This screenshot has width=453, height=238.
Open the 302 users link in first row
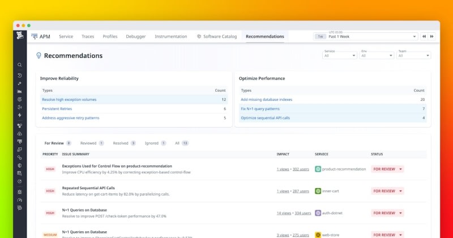point(300,169)
